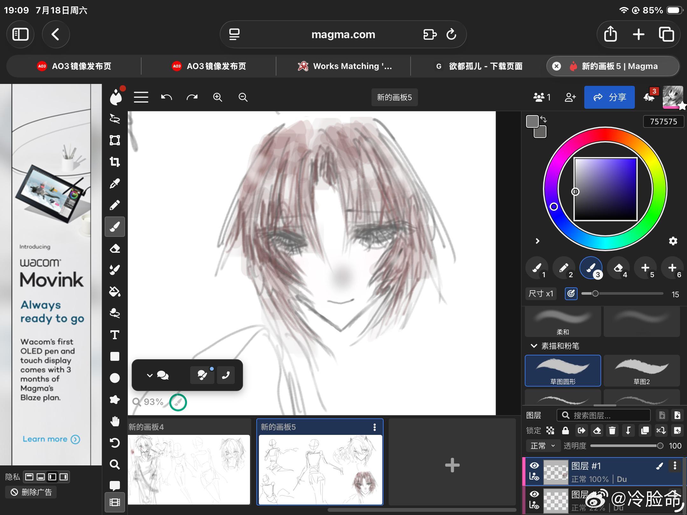Switch to brush preset slot 1

coord(537,268)
